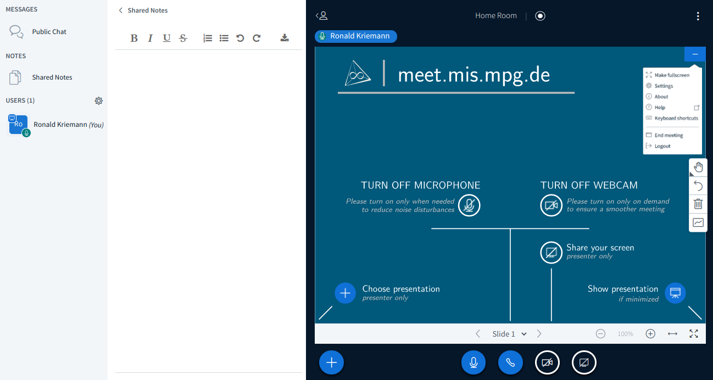Reset zoom via 100% label
Image resolution: width=713 pixels, height=380 pixels.
coord(625,334)
